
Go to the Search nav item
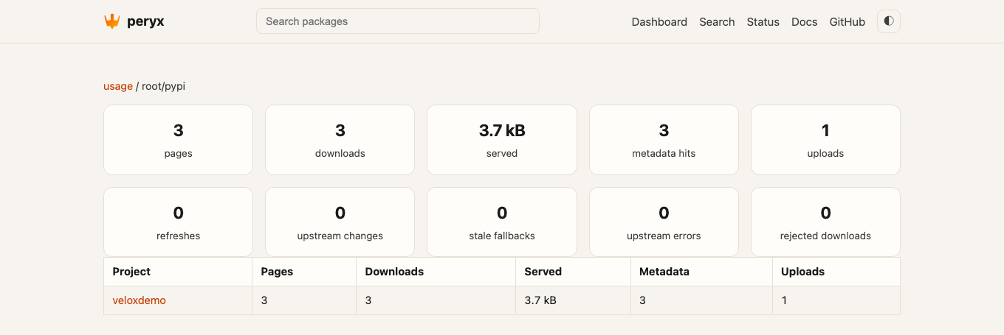(717, 22)
